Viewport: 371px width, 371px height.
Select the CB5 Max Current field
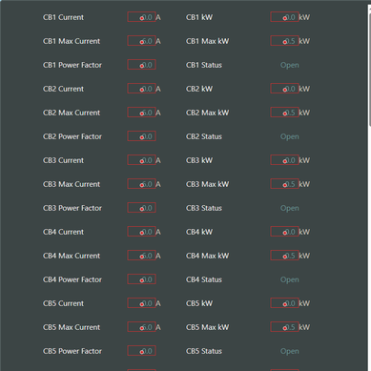(141, 327)
